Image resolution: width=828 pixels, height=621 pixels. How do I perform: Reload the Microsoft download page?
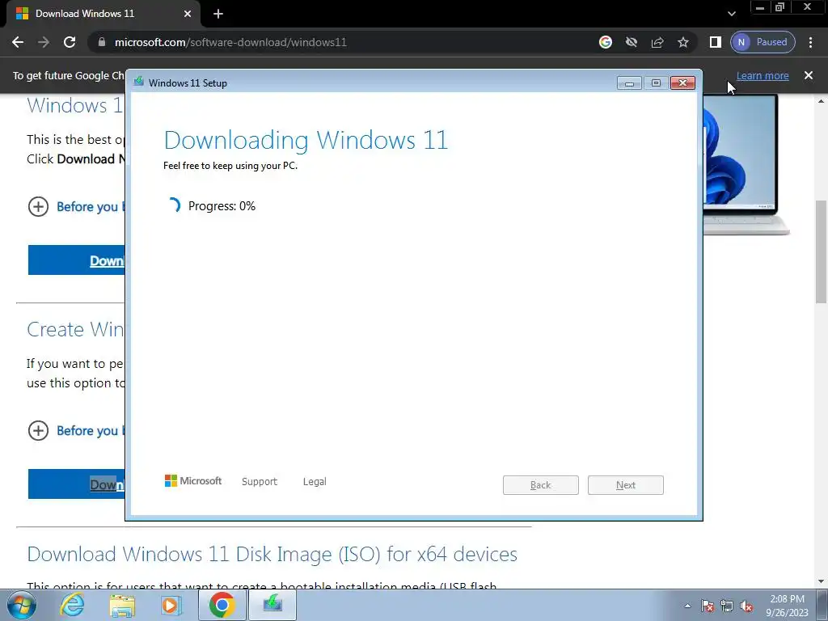pyautogui.click(x=70, y=42)
